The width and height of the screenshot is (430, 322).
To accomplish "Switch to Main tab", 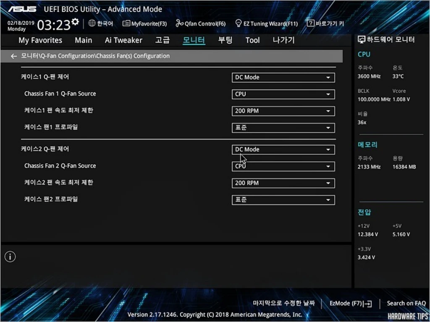I will point(84,41).
